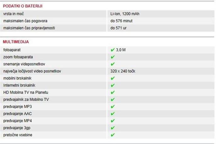
Task: Click the predvajanje MP4 checkmark
Action: pos(113,121)
